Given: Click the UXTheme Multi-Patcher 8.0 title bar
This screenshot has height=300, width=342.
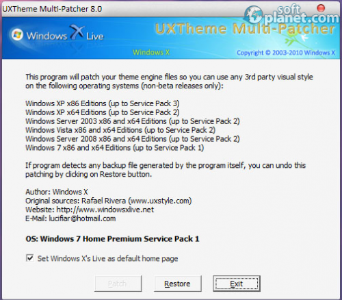Looking at the screenshot, I should (52, 9).
